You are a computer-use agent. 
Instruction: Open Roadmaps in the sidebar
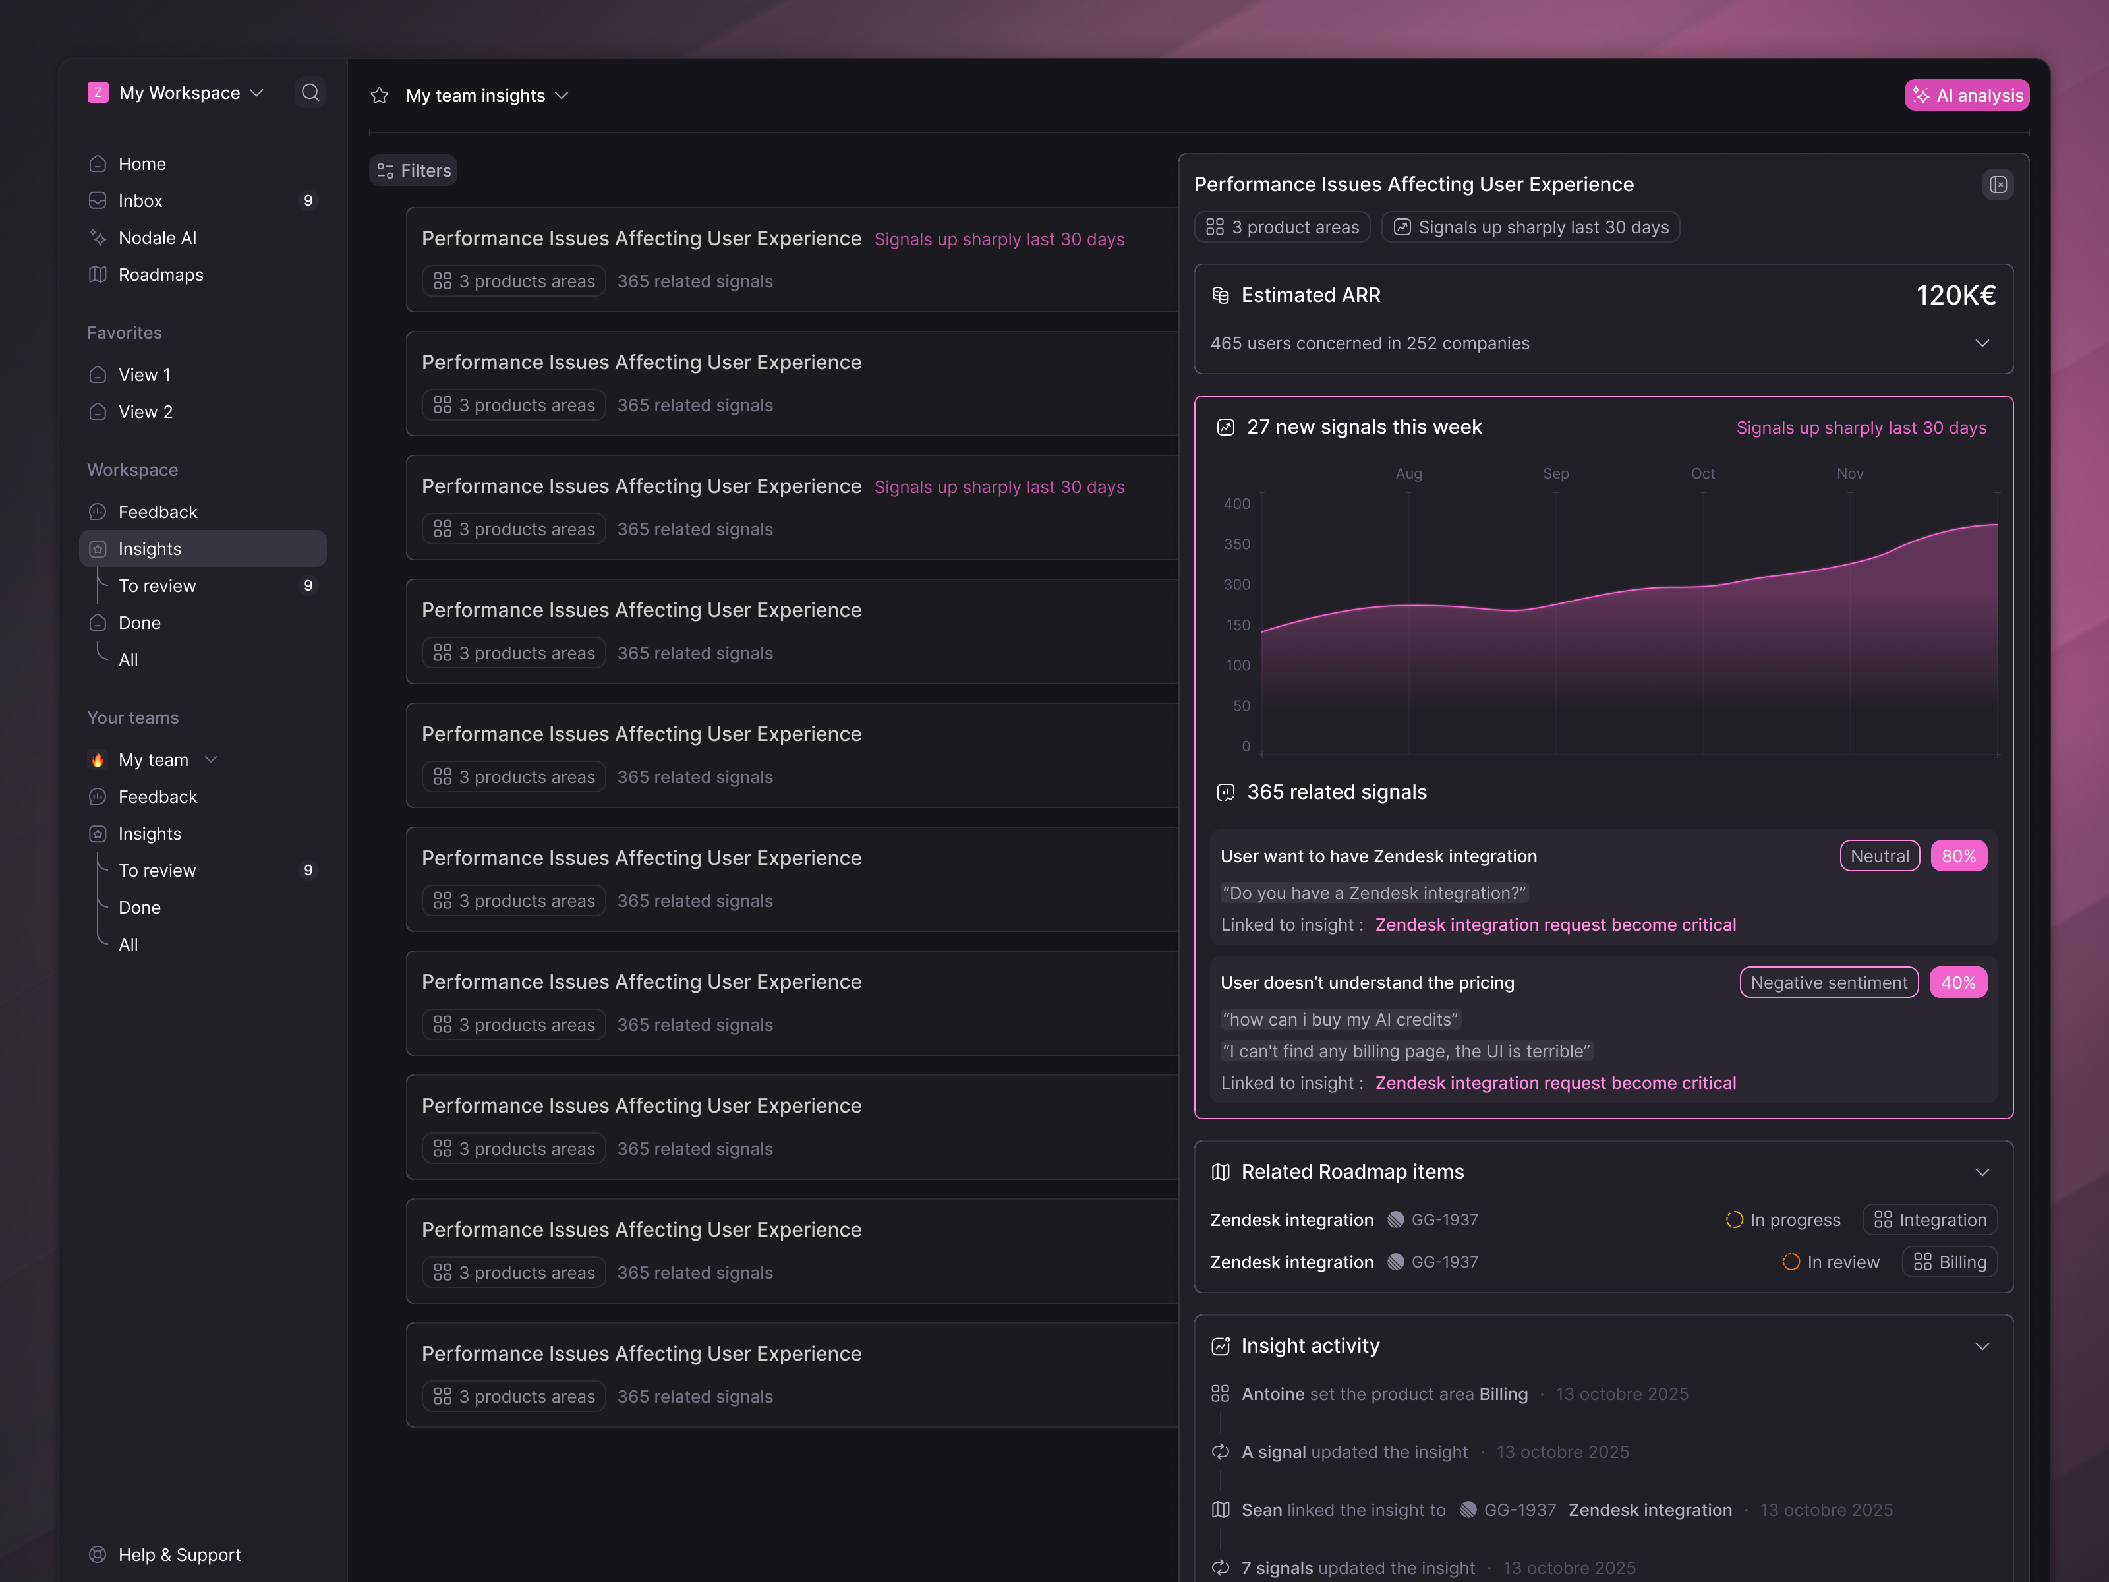[160, 275]
